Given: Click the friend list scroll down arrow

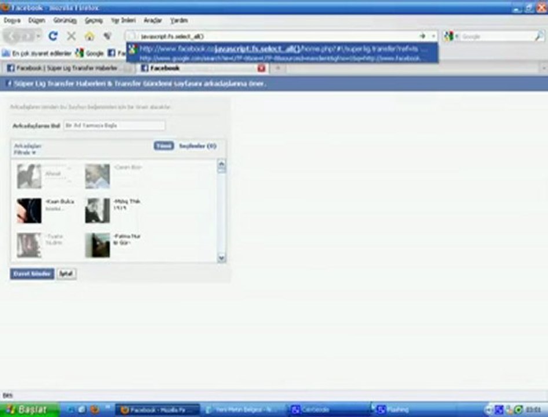Looking at the screenshot, I should tap(221, 258).
